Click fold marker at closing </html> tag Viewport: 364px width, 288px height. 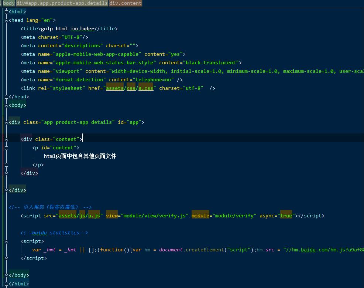(x=7, y=284)
